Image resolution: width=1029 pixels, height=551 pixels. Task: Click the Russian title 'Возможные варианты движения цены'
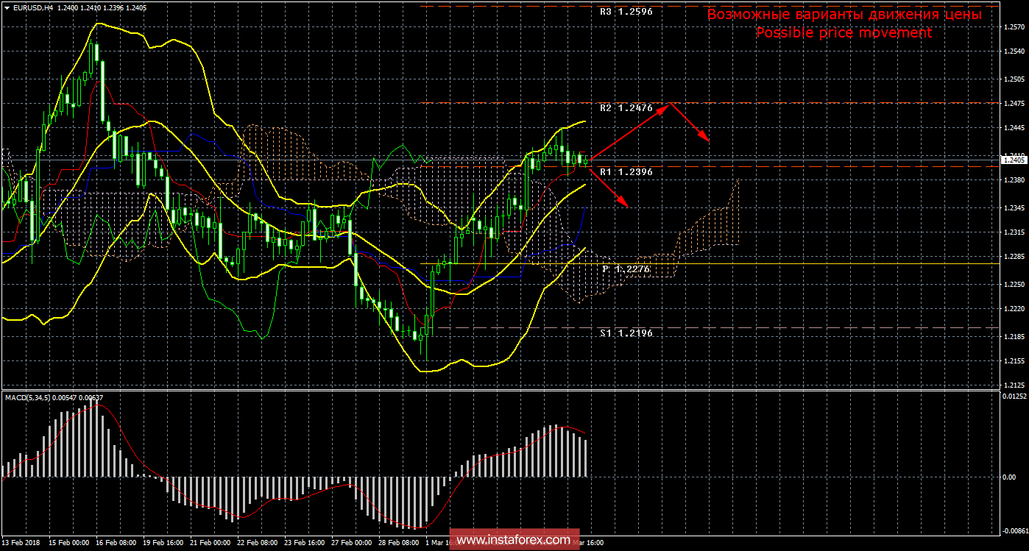(x=844, y=15)
